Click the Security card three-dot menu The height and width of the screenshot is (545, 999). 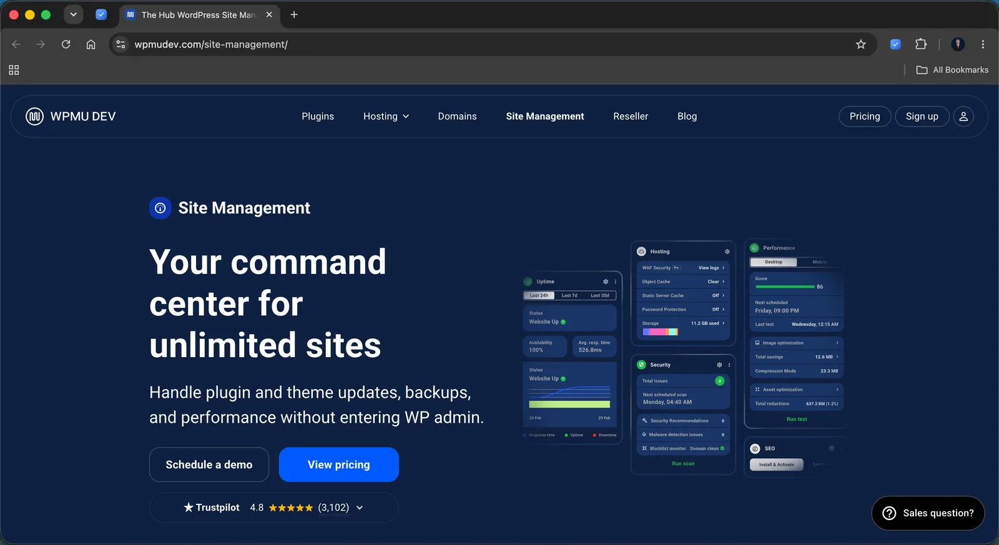click(x=729, y=365)
